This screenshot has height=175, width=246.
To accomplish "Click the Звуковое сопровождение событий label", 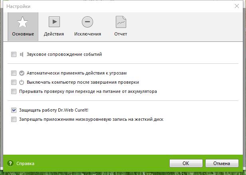I will point(64,54).
